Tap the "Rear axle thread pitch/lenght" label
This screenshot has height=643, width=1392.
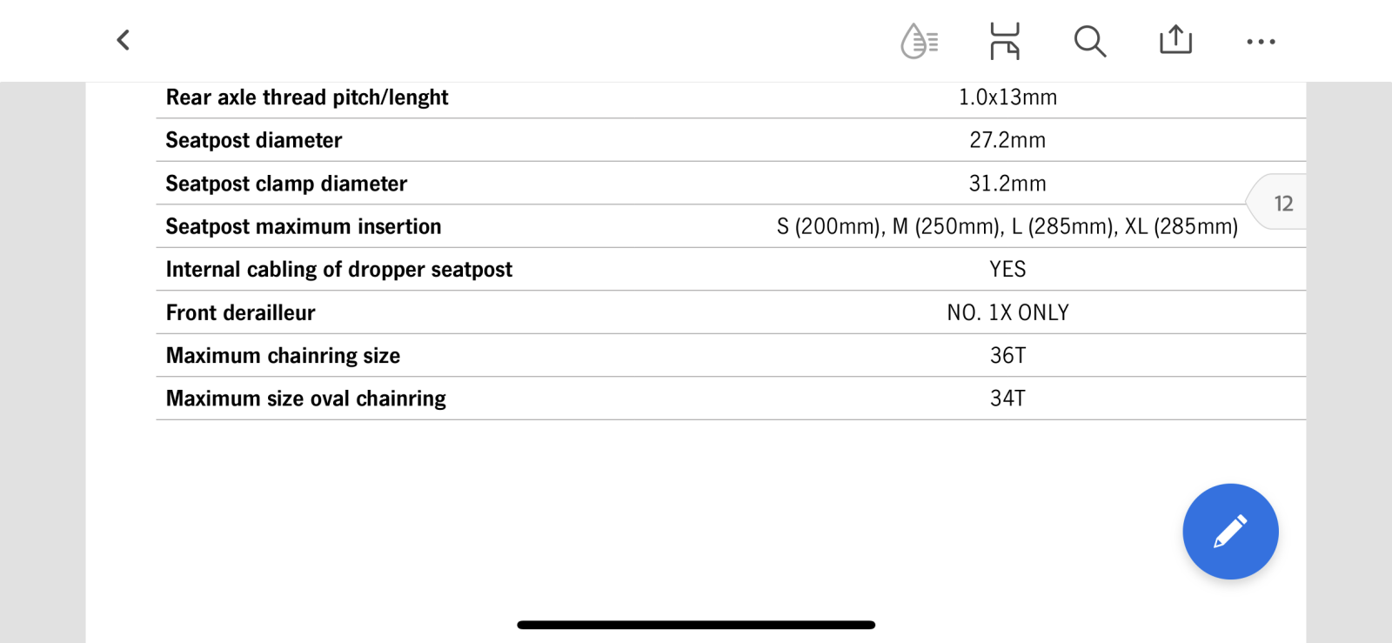point(307,97)
